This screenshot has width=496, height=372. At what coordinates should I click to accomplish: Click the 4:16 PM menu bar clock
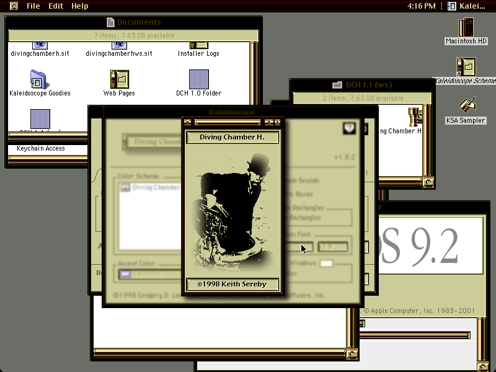tap(421, 6)
